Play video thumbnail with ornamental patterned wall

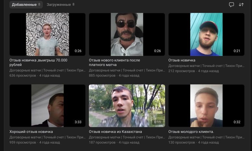pyautogui.click(x=47, y=35)
